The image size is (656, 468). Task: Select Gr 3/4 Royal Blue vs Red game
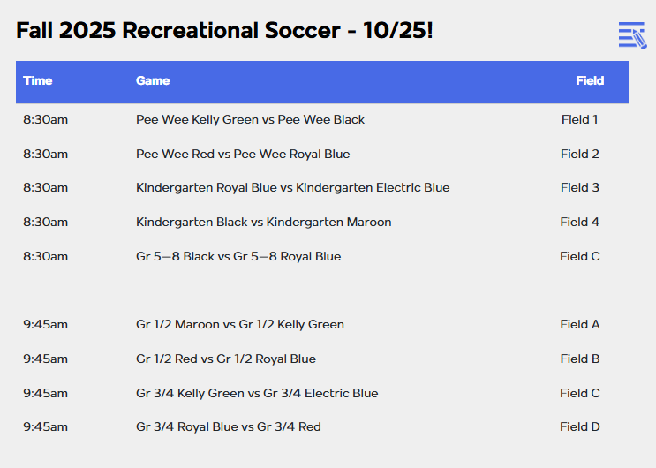click(229, 427)
